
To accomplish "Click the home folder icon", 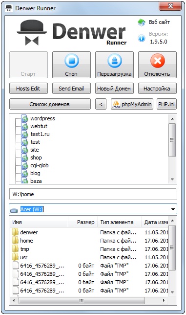I will click(15, 241).
